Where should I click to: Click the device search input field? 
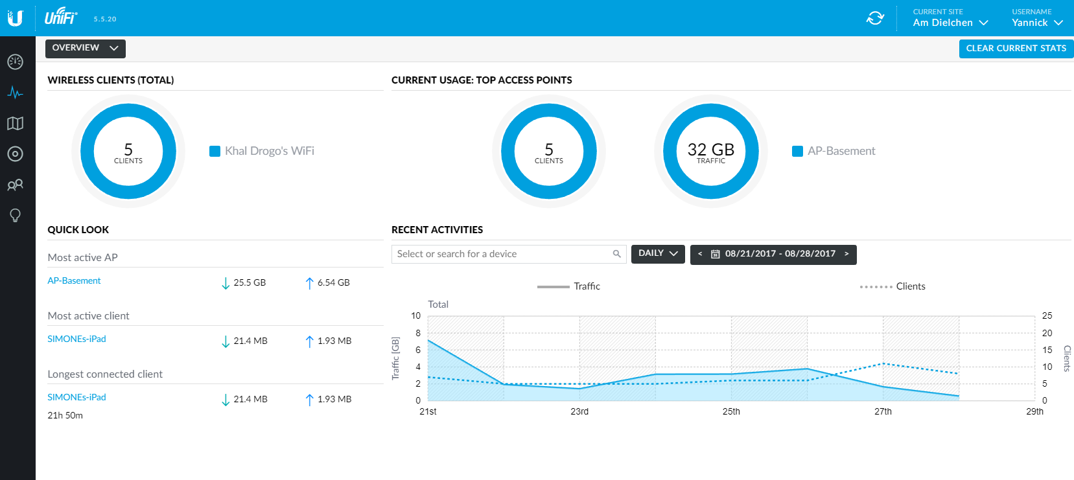tap(502, 254)
